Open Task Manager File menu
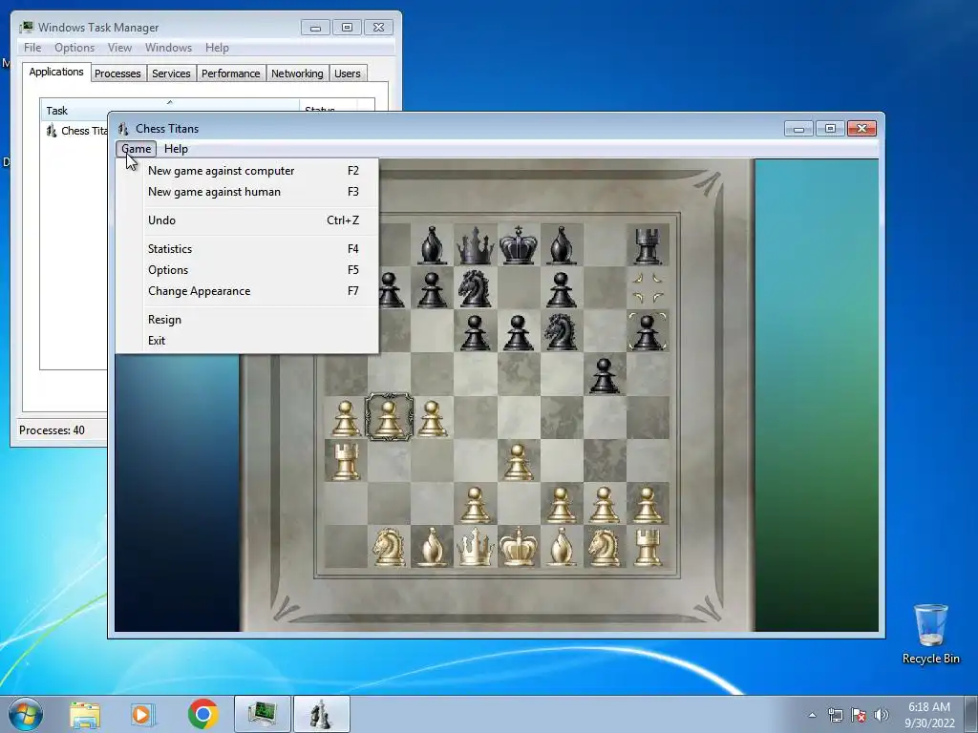 [32, 48]
